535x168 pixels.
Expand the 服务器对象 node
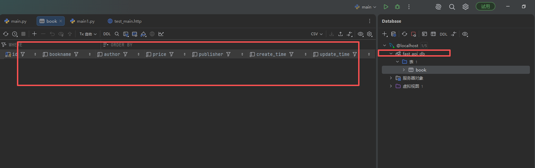point(391,78)
